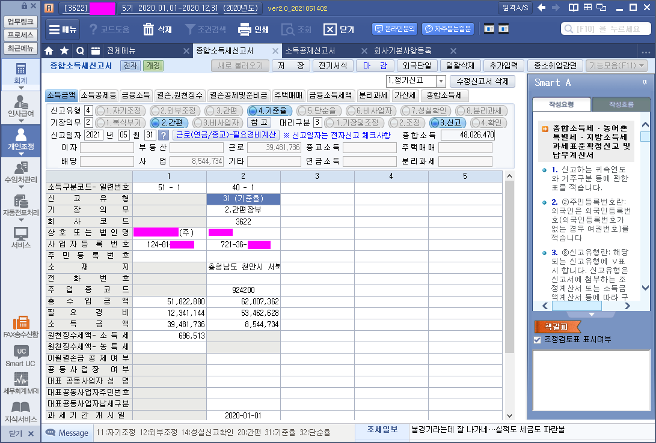Click the Smart A horizontal scrollbar thumb

[576, 306]
